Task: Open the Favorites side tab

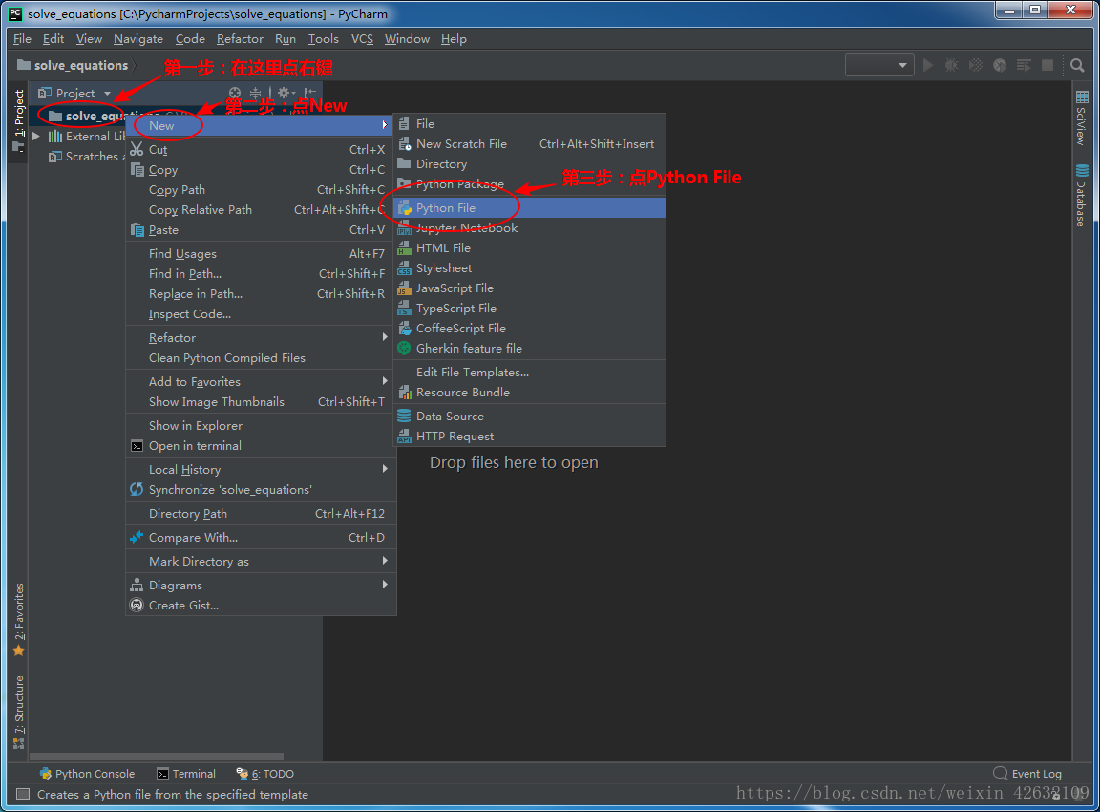Action: point(19,620)
